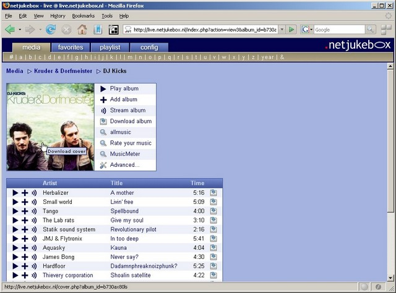Click the search magnifier button
Screen dimensions: 396x293
point(370,30)
